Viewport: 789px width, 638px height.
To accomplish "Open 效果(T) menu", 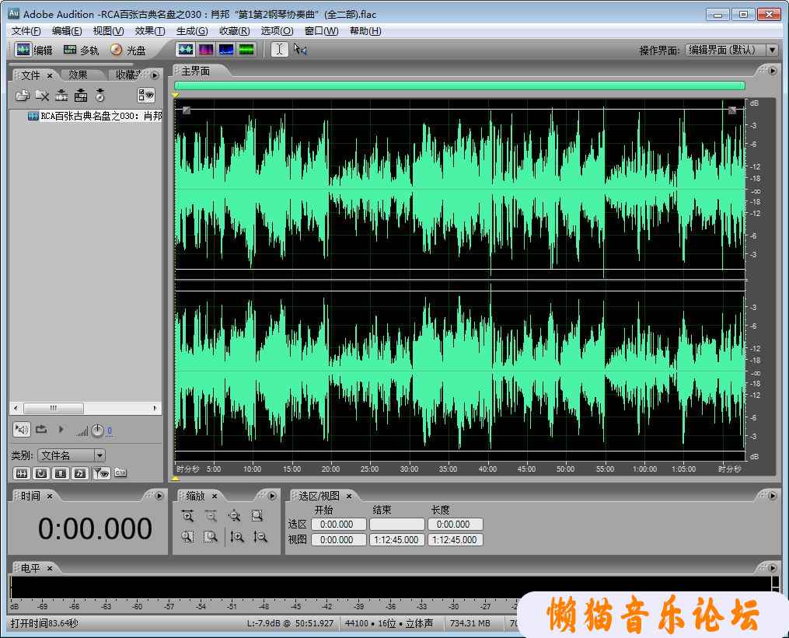I will tap(150, 31).
